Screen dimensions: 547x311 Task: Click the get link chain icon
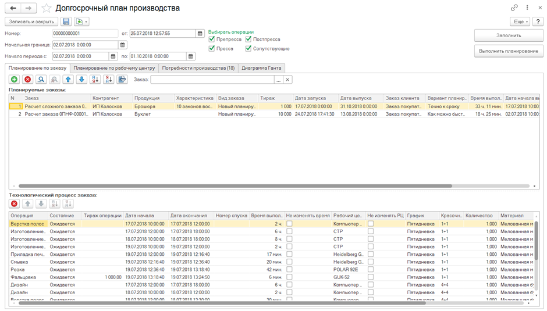(x=514, y=8)
